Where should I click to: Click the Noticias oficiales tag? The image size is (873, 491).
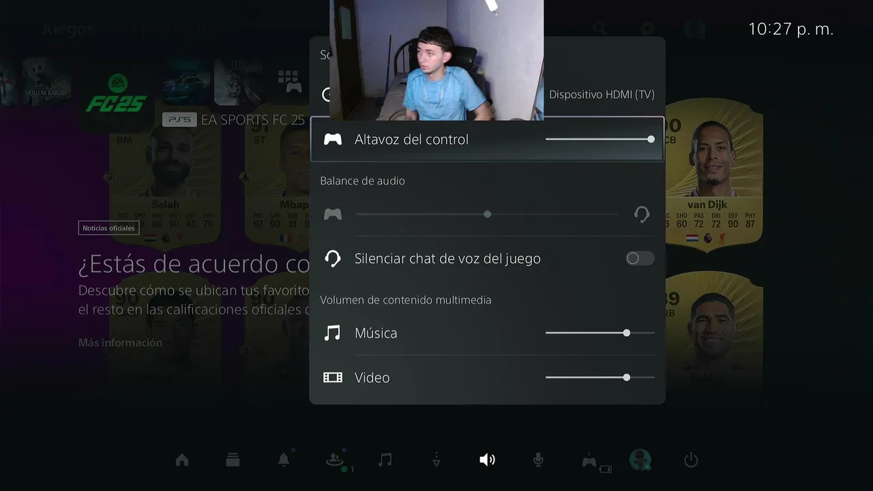point(108,228)
